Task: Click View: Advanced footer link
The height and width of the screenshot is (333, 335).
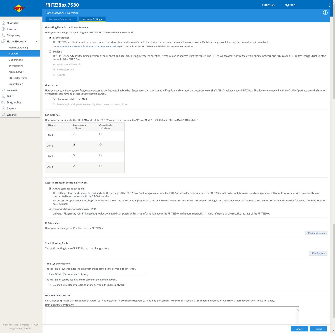Action: tap(11, 325)
